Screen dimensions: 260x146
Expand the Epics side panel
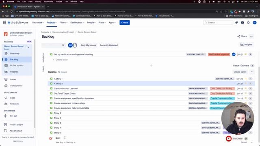coord(43,69)
